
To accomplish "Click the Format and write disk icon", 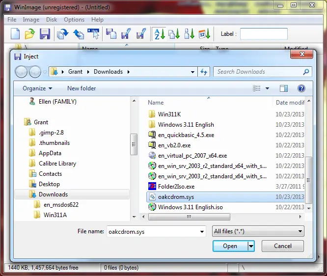I will click(x=93, y=33).
